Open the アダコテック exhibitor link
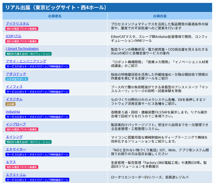This screenshot has width=216, height=183. pos(16,74)
